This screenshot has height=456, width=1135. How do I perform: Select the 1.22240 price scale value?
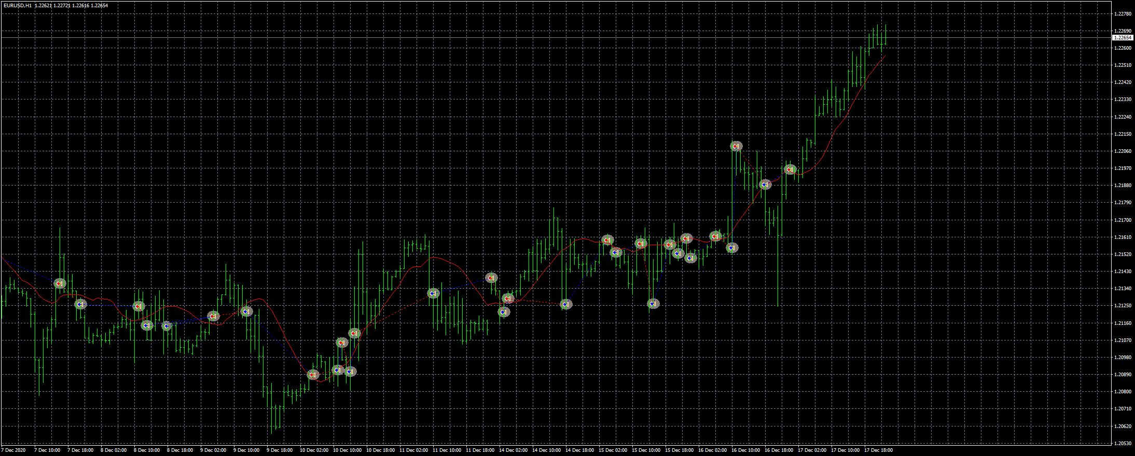(1123, 117)
